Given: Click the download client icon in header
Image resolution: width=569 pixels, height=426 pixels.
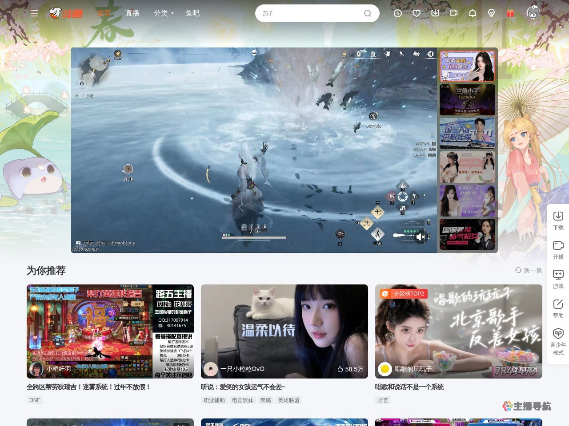Looking at the screenshot, I should [435, 13].
